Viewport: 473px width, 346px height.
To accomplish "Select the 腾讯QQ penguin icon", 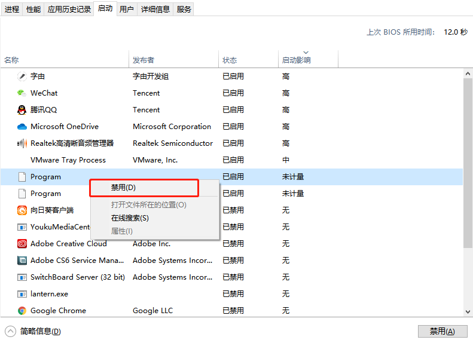I will pos(22,110).
